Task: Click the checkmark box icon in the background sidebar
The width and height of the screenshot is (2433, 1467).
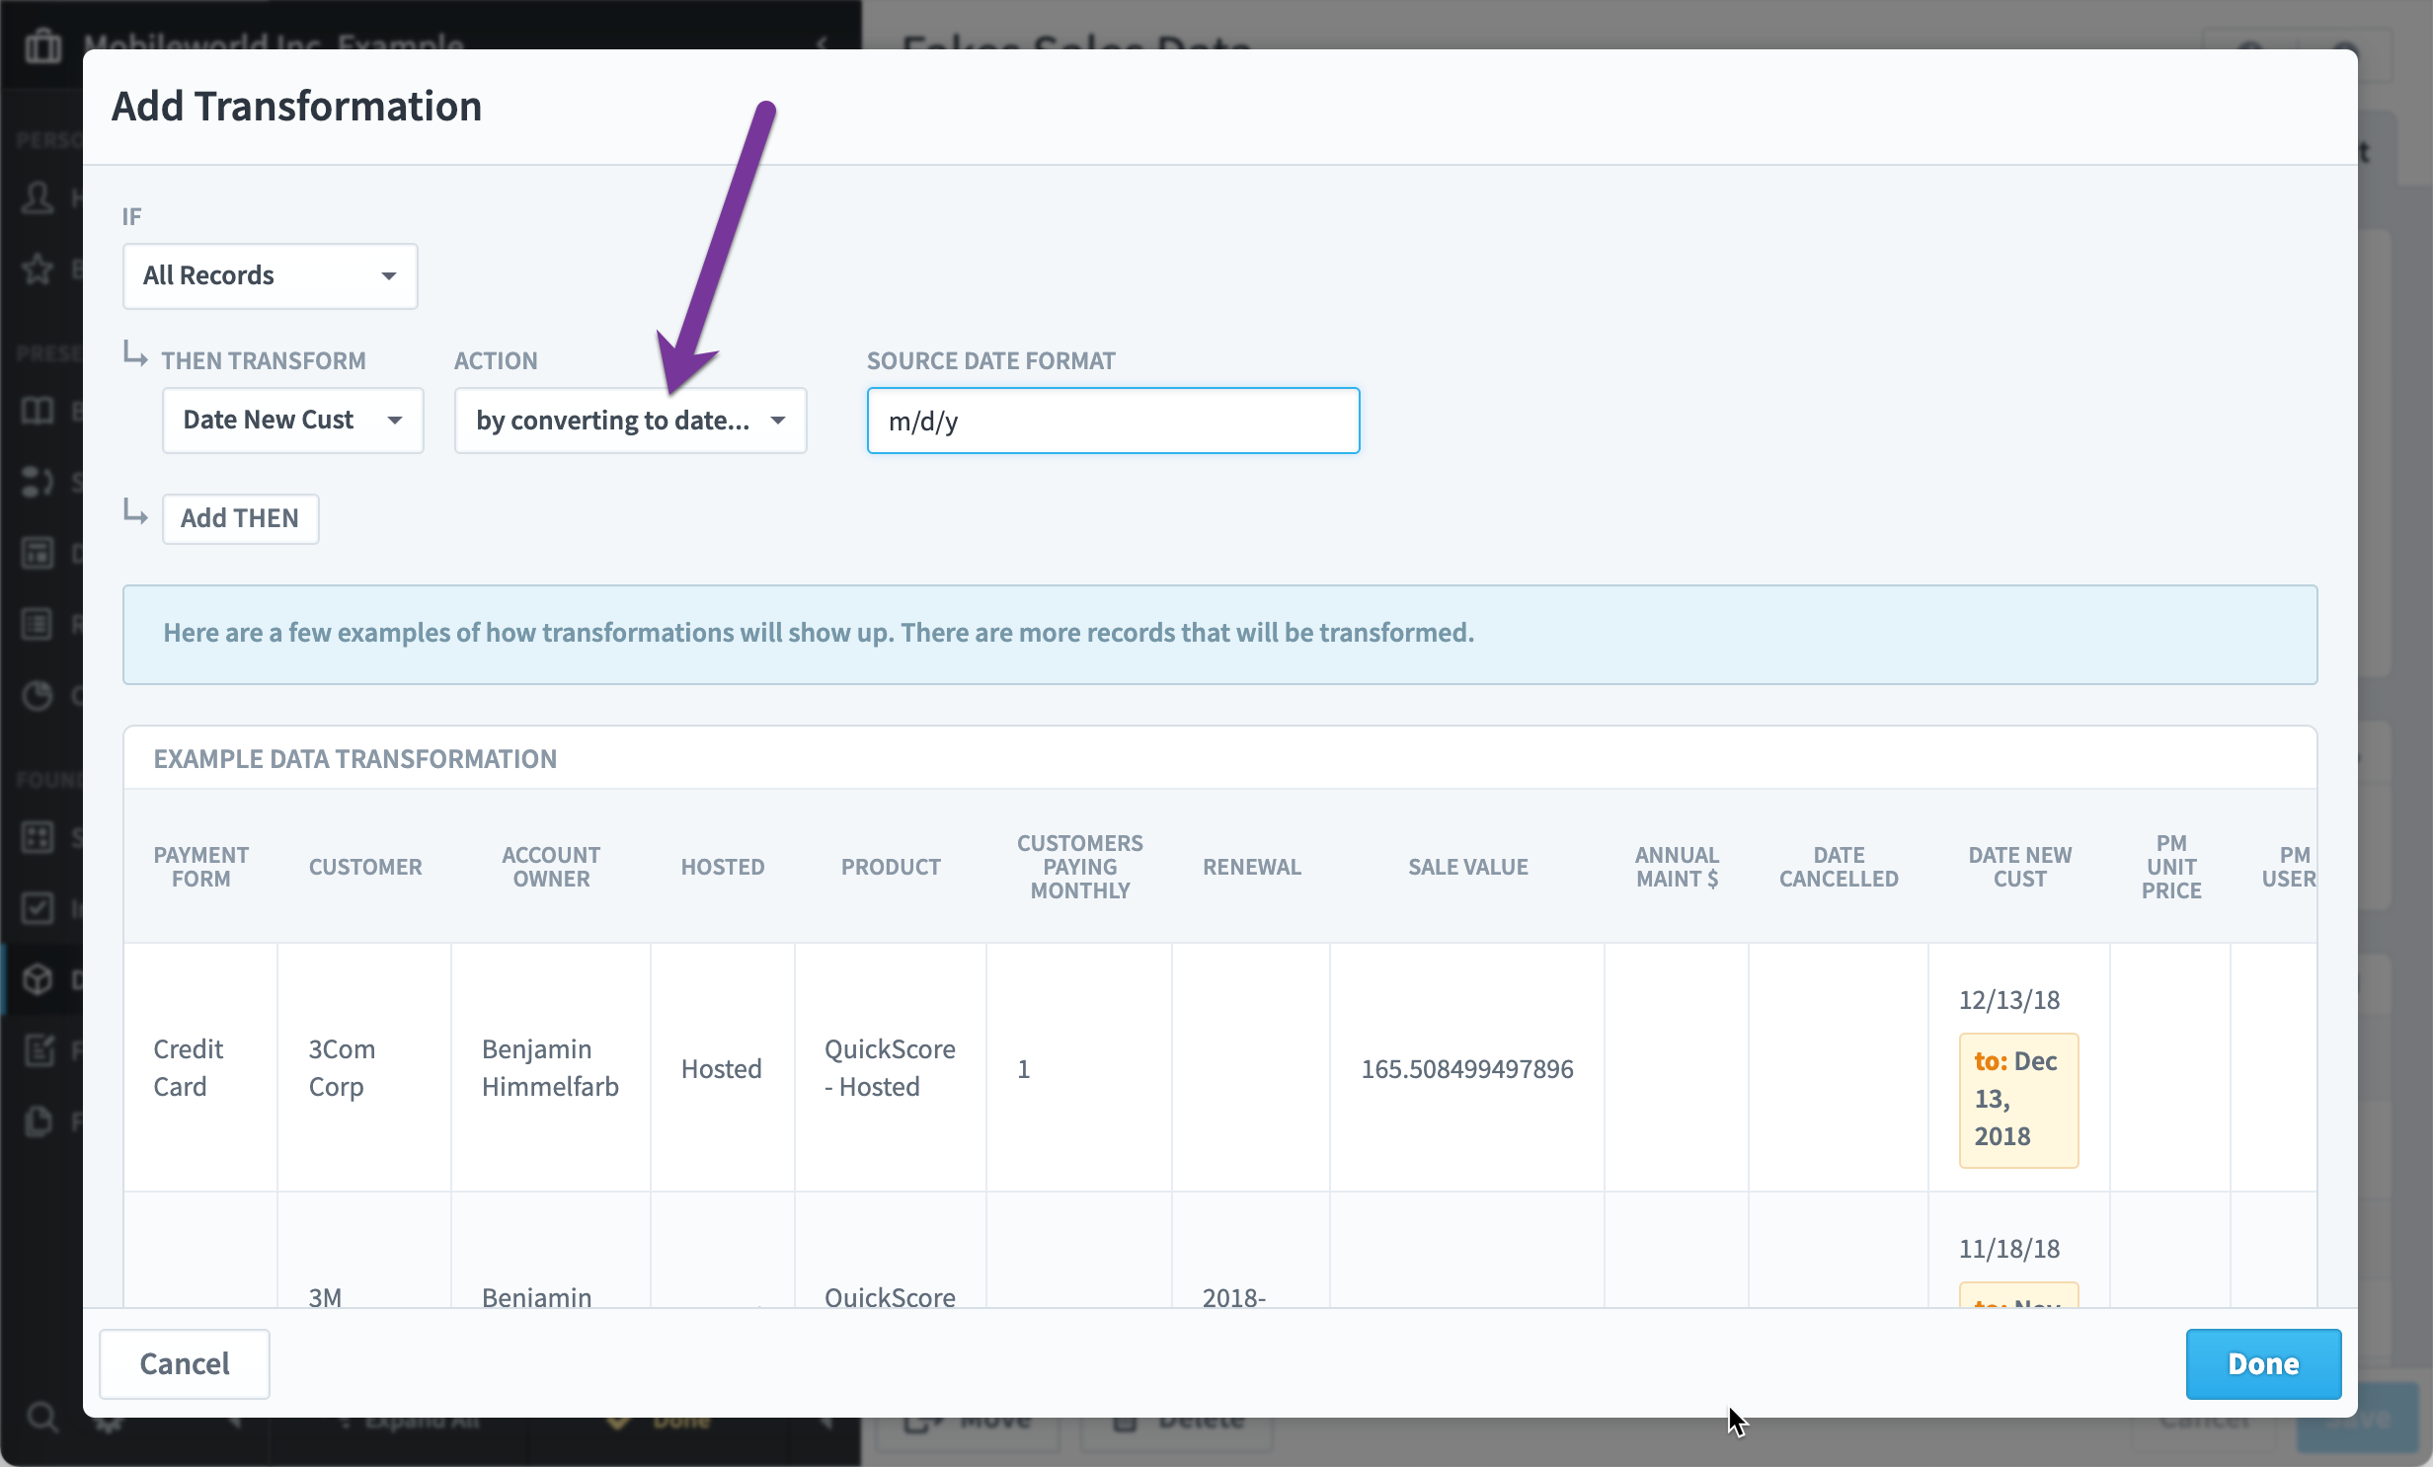Action: [38, 908]
